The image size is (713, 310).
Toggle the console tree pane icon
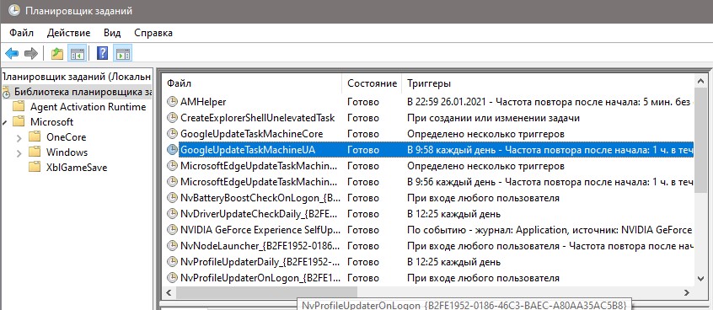(x=77, y=54)
